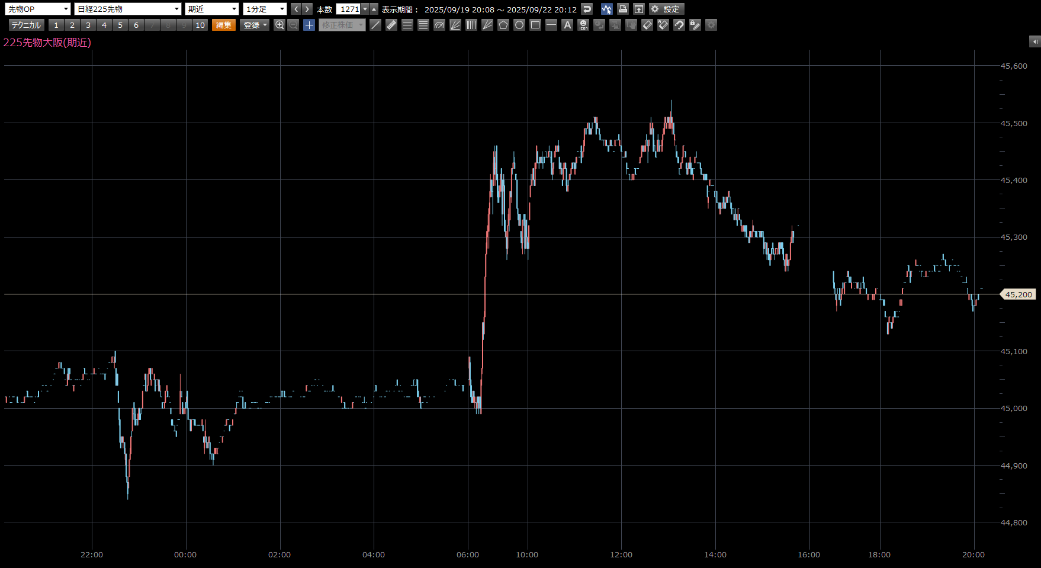Choose the circle drawing tool
Screen dimensions: 1041x568
click(519, 25)
